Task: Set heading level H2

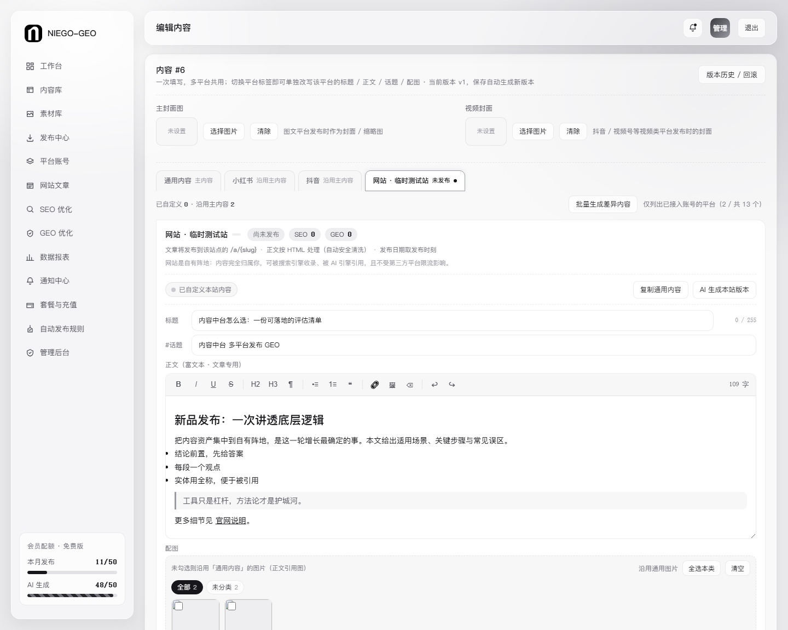Action: (x=256, y=385)
